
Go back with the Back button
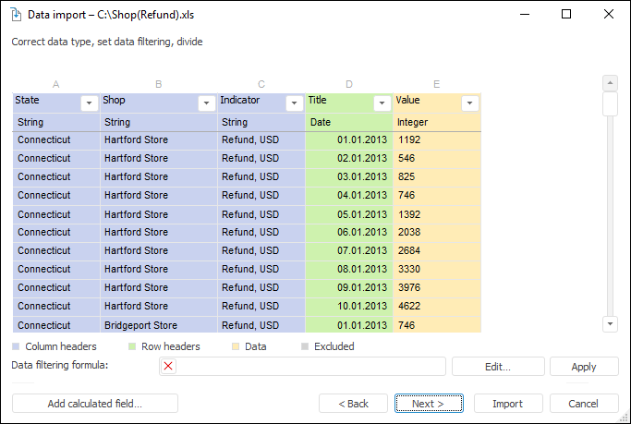coord(353,404)
